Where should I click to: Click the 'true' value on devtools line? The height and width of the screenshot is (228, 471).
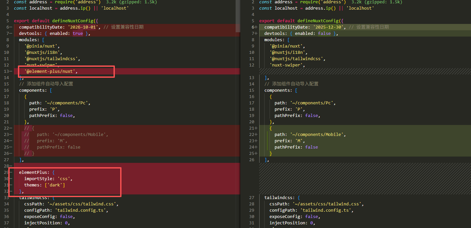78,33
